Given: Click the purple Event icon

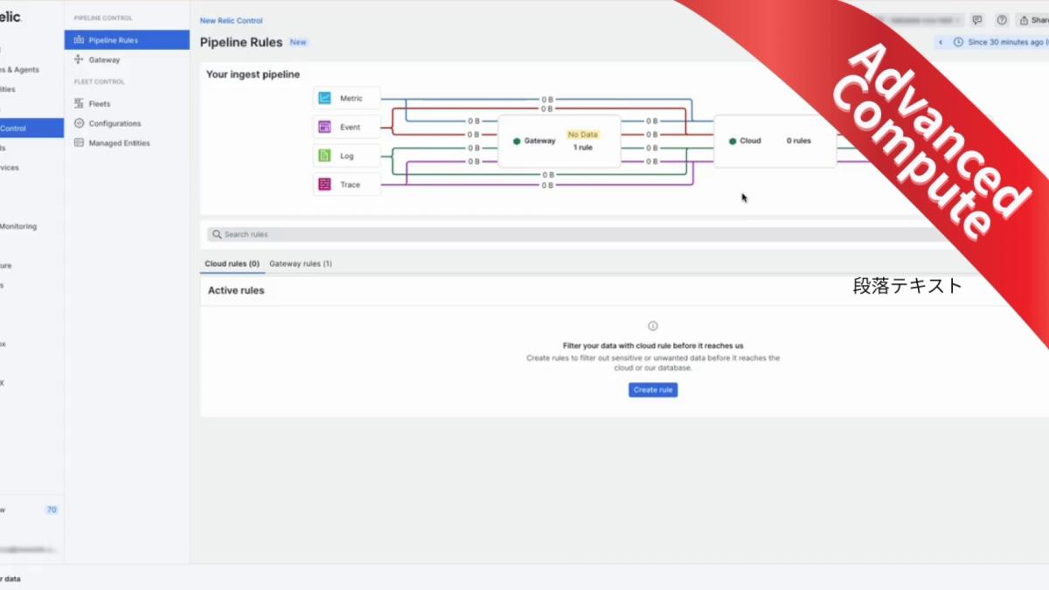Looking at the screenshot, I should 324,128.
